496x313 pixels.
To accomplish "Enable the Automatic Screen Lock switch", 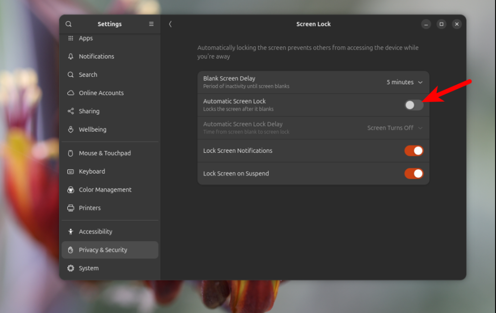I will coord(414,105).
